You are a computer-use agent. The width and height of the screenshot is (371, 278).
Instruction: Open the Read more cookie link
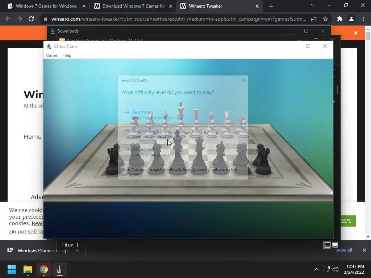point(37,223)
